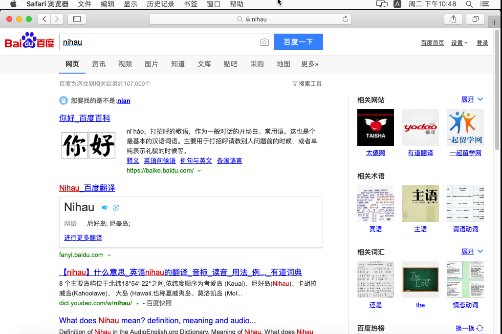This screenshot has height=334, width=502.
Task: Open the 谓语动词 link
Action: pyautogui.click(x=465, y=229)
